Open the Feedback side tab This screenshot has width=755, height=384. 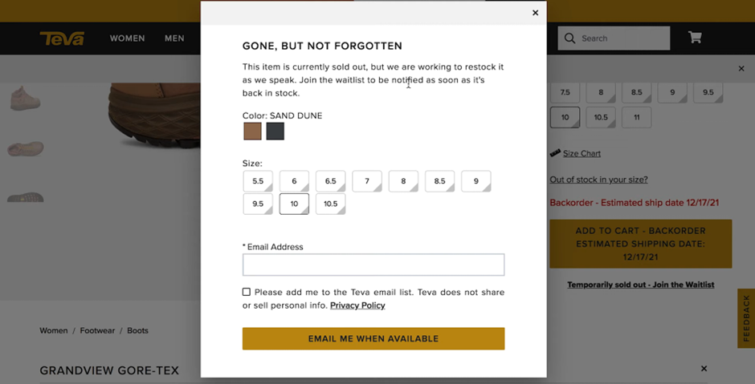[x=746, y=318]
